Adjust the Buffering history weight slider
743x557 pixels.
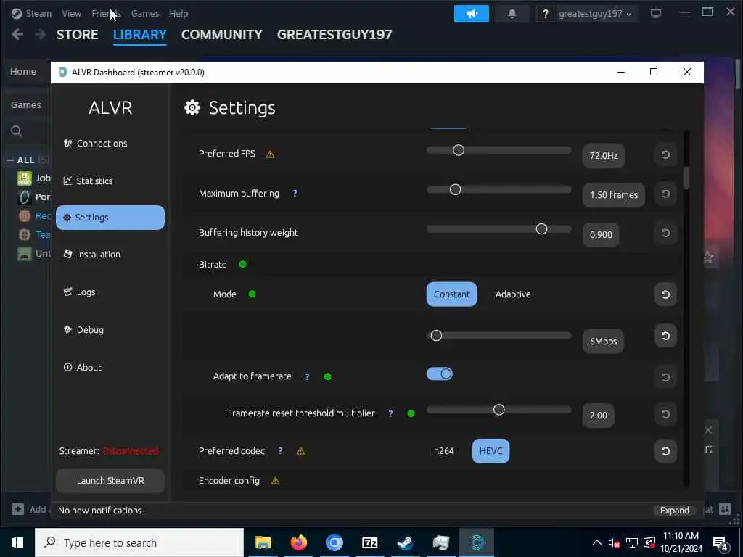tap(499, 229)
